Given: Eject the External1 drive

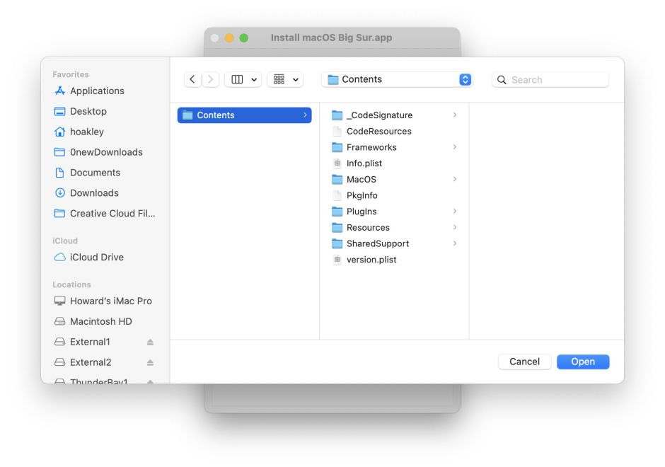Looking at the screenshot, I should (151, 341).
